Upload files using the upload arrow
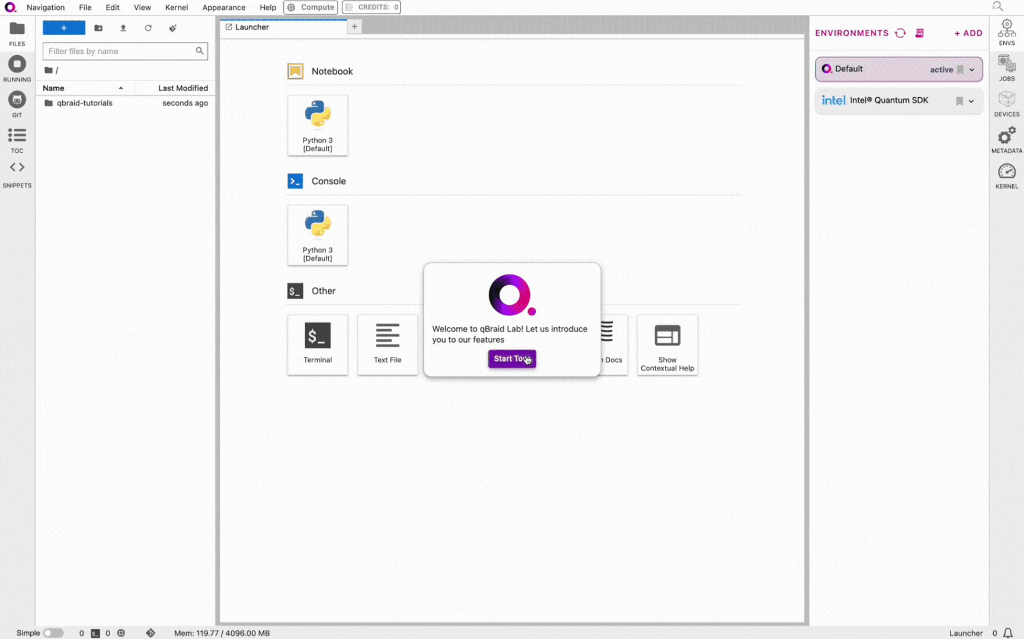This screenshot has width=1024, height=639. [x=123, y=28]
